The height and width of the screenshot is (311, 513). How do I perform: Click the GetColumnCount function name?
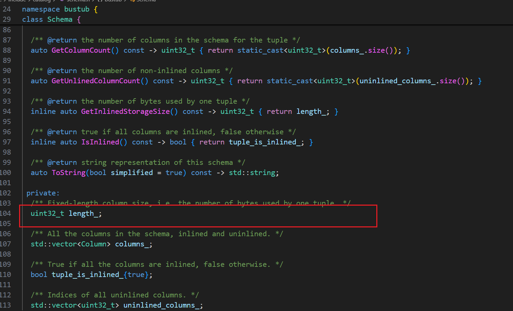coord(81,50)
